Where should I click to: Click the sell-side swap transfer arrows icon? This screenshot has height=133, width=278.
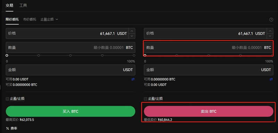(271, 79)
